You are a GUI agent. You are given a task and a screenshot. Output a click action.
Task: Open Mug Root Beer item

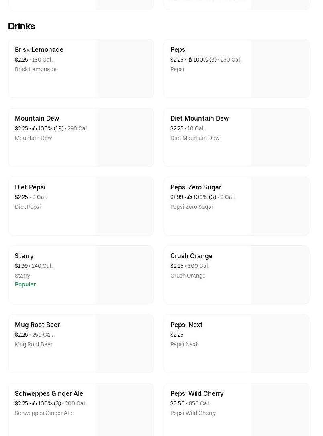(x=37, y=325)
